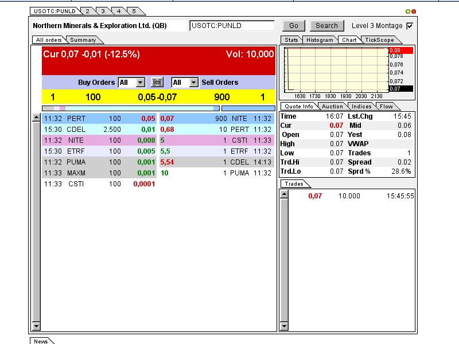Click the red circle status icon

(414, 11)
